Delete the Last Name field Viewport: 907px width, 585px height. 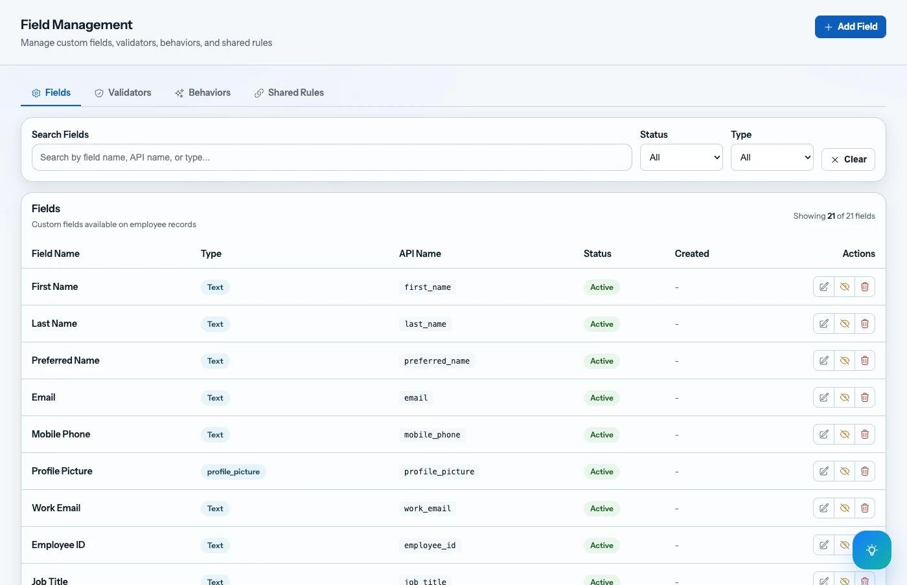865,324
